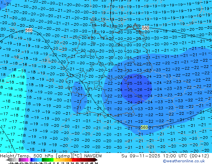Click the dark blue swatch in color scale
Screen dimensions: 212x164
[31, 160]
